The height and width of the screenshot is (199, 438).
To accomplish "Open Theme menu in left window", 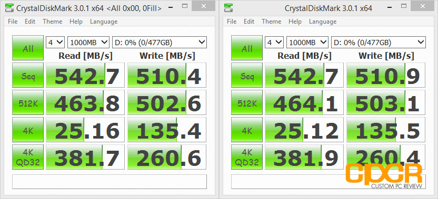I will (x=52, y=22).
